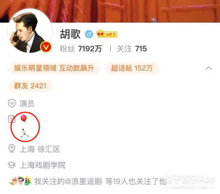Click the graduation cap education icon
Screen dimensions: 220x194
tap(11, 165)
